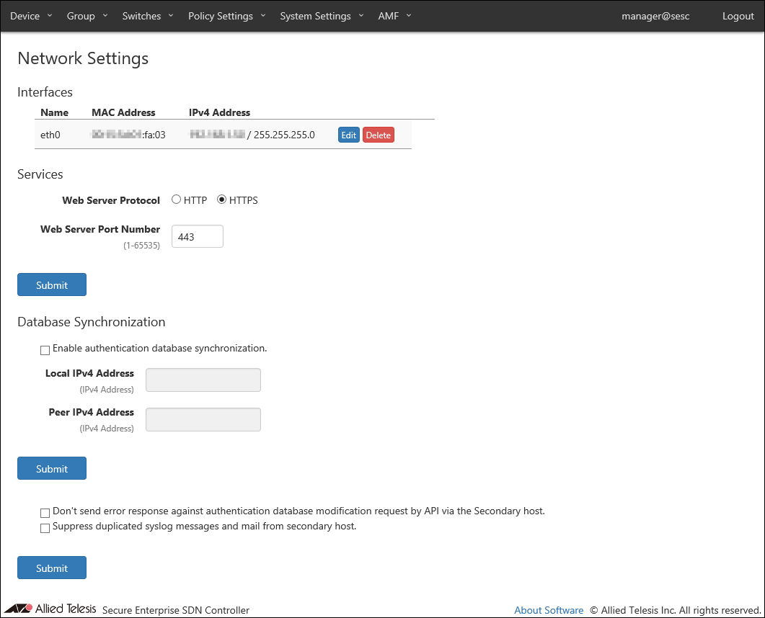Open the About Software link
The image size is (765, 618).
pyautogui.click(x=549, y=610)
